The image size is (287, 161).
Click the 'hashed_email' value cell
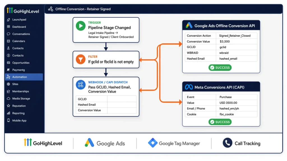click(x=237, y=59)
